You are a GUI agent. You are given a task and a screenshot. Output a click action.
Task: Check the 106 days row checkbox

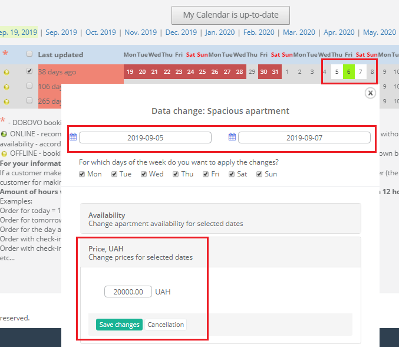tap(29, 86)
